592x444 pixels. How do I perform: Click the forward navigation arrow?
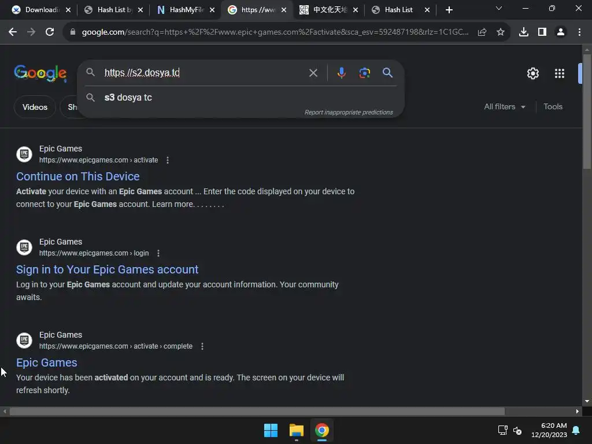[31, 32]
